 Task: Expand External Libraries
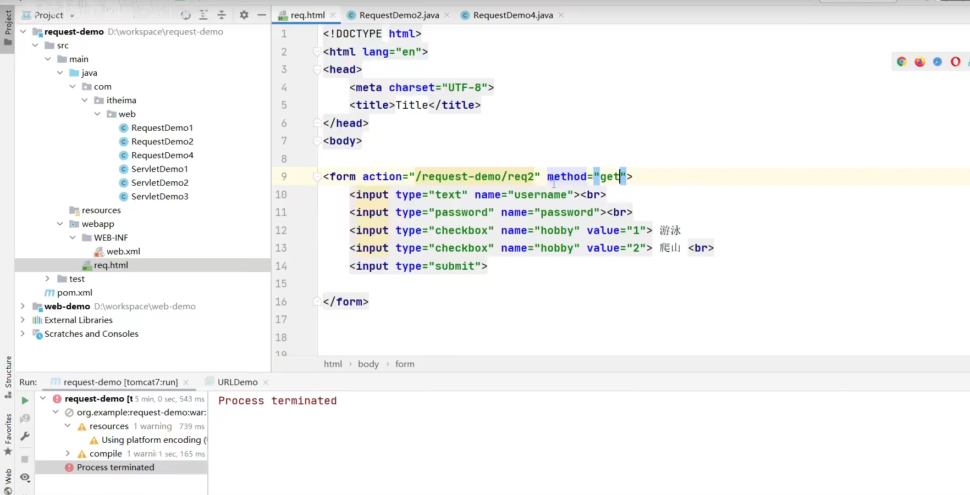[x=23, y=320]
